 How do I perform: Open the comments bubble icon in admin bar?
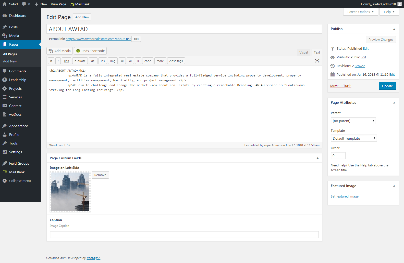(x=24, y=4)
